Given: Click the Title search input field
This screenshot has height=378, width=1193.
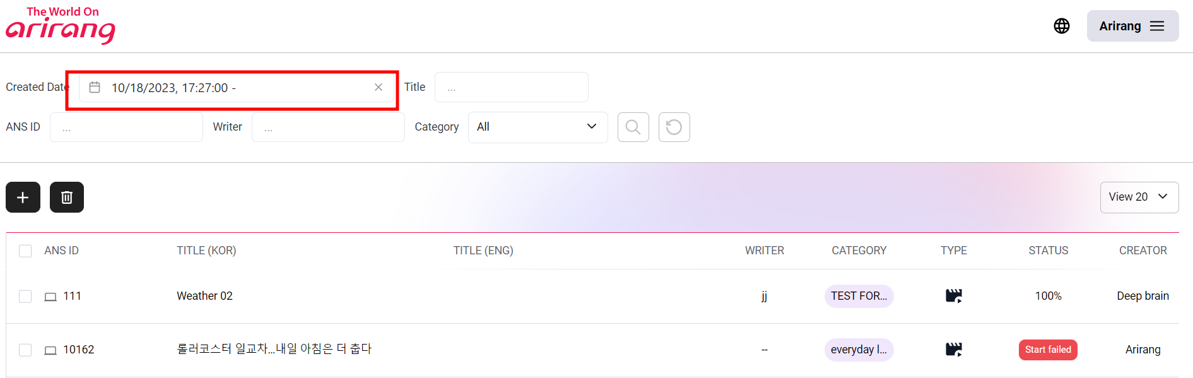Looking at the screenshot, I should tap(511, 87).
